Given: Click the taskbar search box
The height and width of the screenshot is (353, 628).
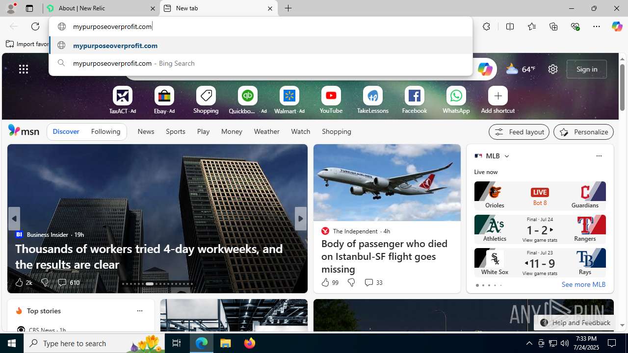Looking at the screenshot, I should (94, 343).
